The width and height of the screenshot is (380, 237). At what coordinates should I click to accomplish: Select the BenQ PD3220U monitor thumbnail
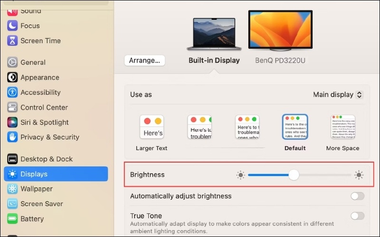click(280, 30)
